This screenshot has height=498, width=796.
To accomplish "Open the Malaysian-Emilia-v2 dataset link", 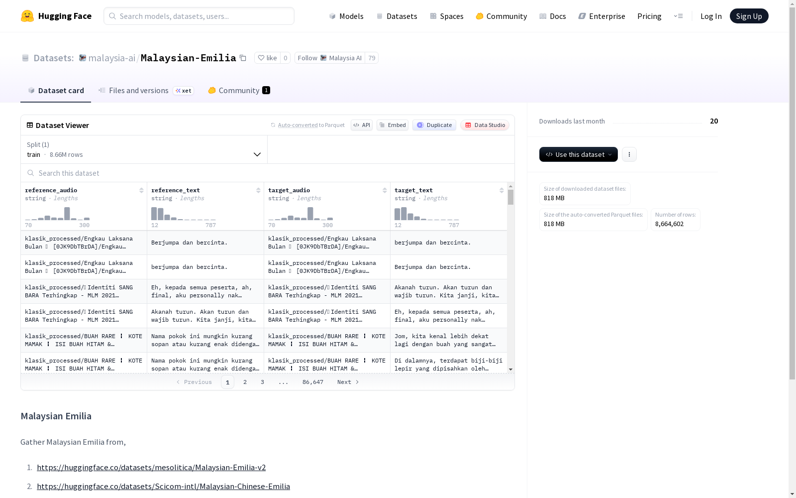I will pyautogui.click(x=151, y=467).
